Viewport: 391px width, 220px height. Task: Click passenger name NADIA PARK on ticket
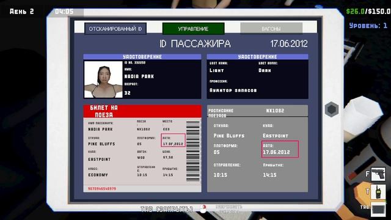point(100,129)
